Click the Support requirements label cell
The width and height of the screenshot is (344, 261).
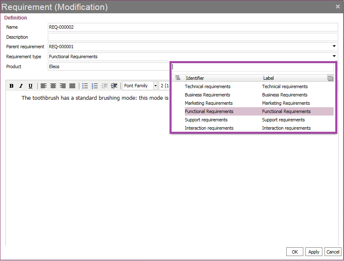(x=283, y=120)
